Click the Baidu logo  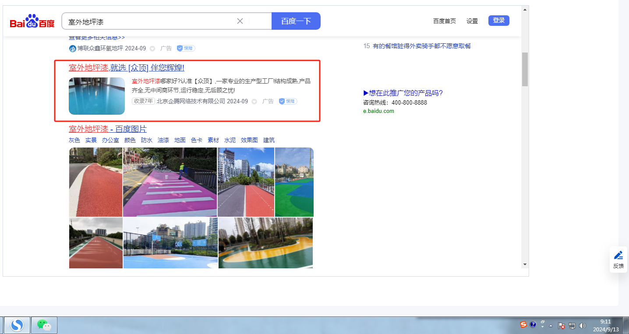[32, 21]
